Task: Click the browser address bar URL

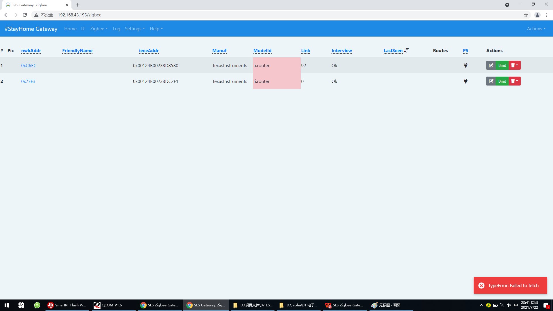Action: [79, 15]
